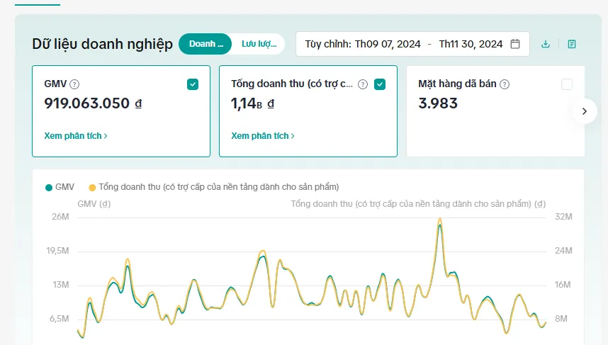The width and height of the screenshot is (608, 345).
Task: Click Tổng doanh thu help icon
Action: click(363, 84)
